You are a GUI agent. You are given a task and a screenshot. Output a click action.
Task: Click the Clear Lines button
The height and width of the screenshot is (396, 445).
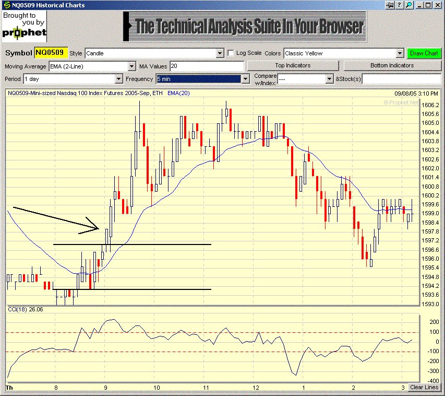(424, 387)
